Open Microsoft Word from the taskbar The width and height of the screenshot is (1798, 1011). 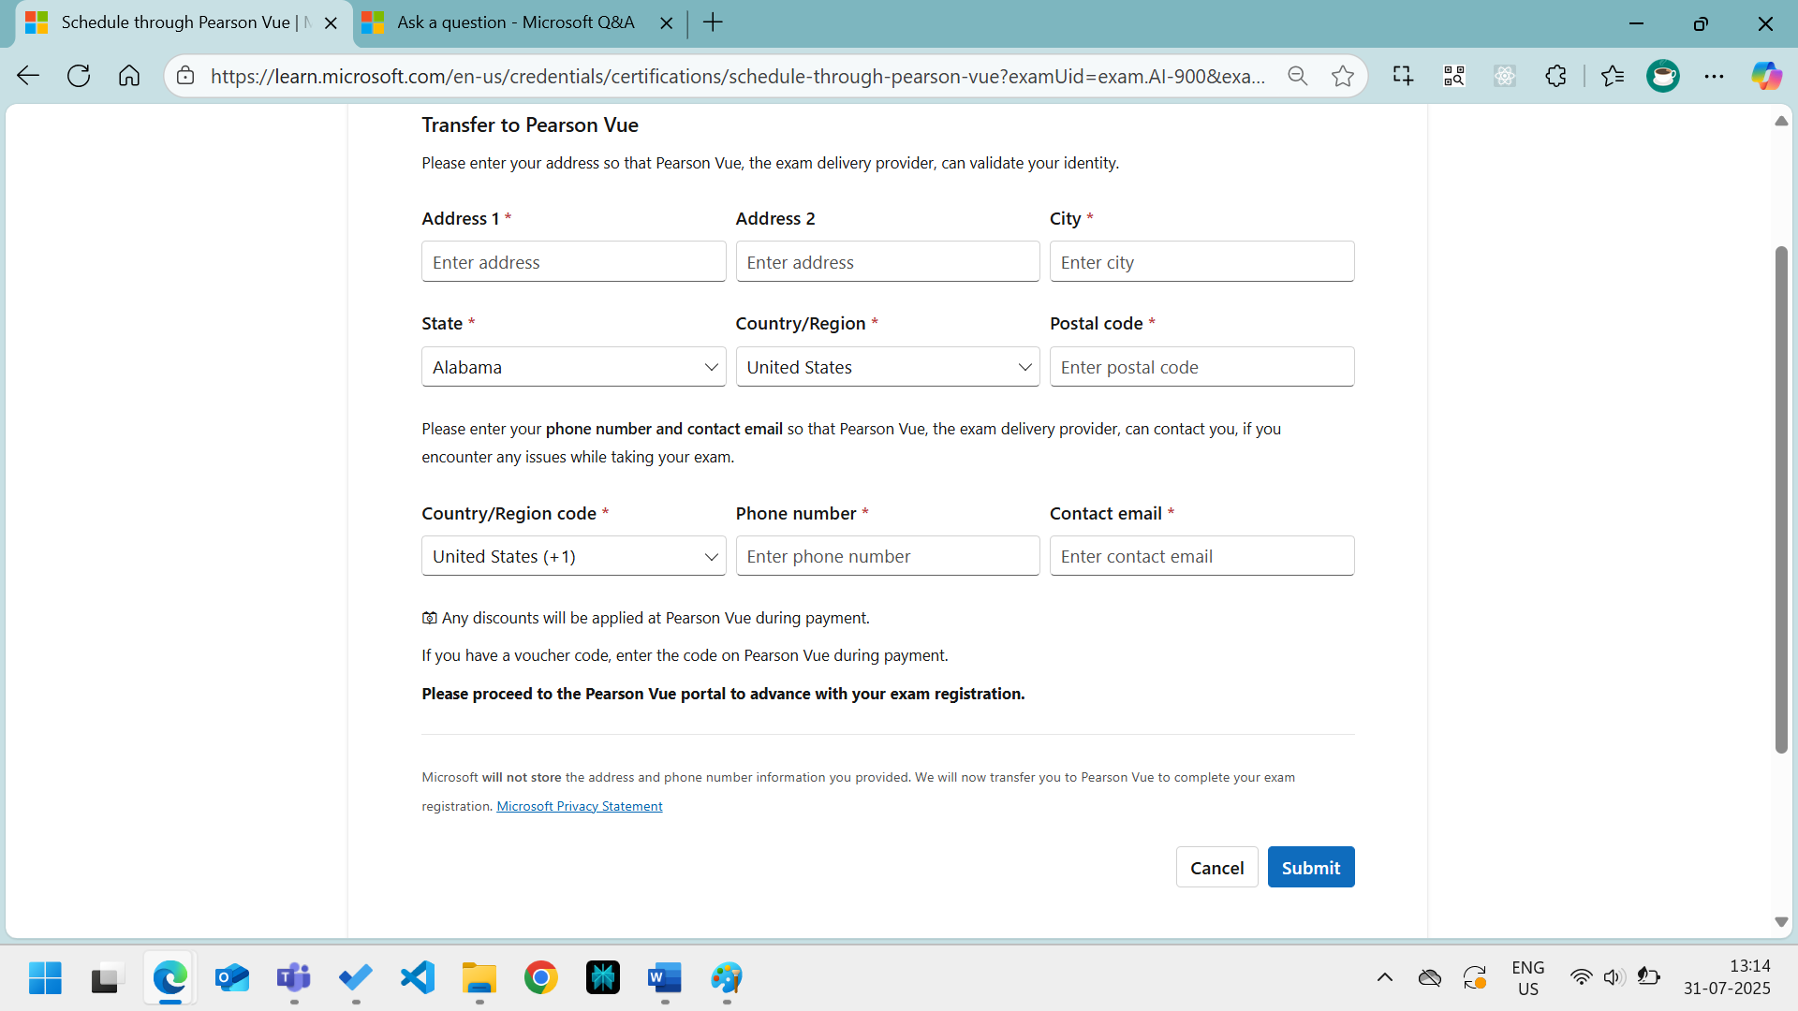click(x=665, y=978)
